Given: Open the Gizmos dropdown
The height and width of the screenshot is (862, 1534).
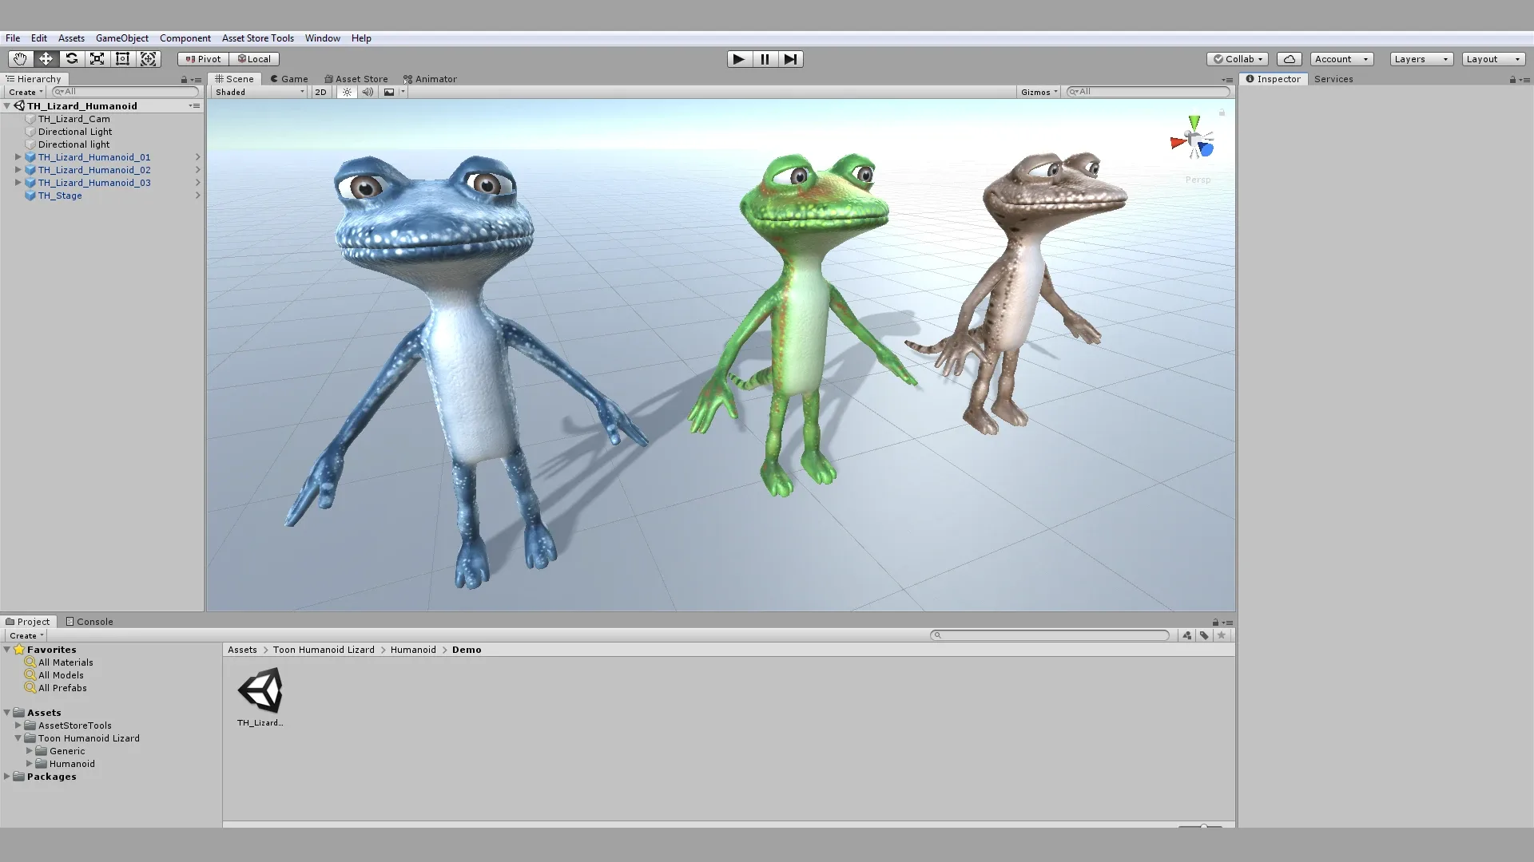Looking at the screenshot, I should pyautogui.click(x=1039, y=92).
